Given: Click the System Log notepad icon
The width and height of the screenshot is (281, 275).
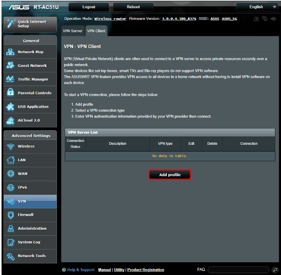Looking at the screenshot, I should (x=11, y=242).
